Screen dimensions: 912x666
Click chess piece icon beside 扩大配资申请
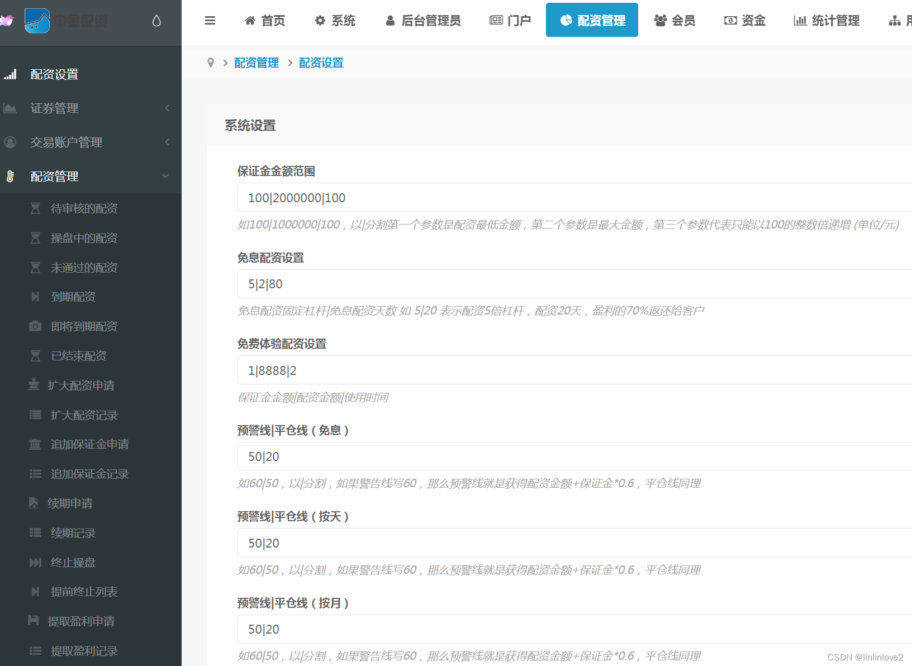click(x=34, y=384)
